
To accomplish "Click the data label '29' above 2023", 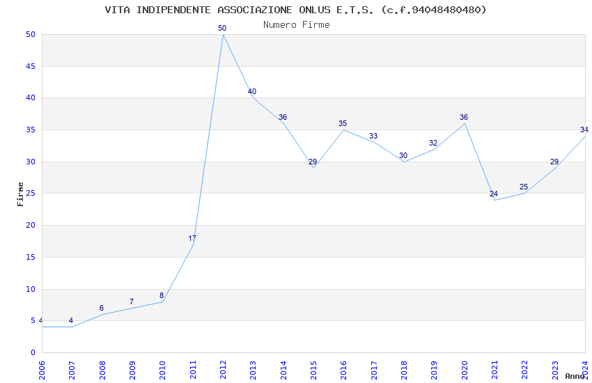I will tap(554, 162).
